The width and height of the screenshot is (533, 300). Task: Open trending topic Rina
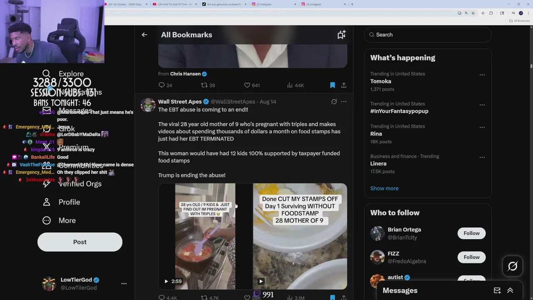376,134
